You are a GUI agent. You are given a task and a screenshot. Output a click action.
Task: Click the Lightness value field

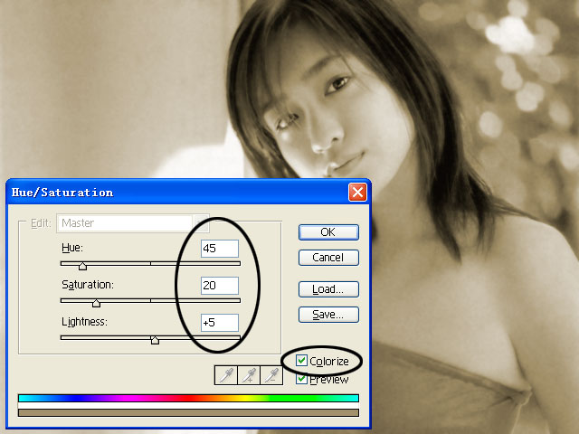point(220,323)
